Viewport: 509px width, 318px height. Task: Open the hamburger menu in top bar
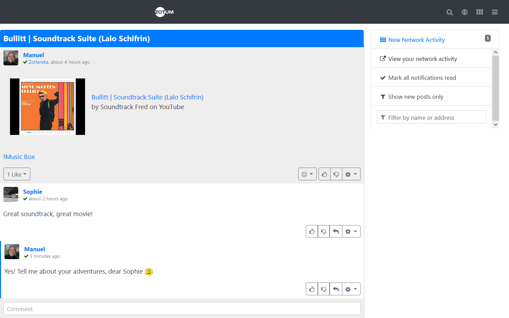click(495, 12)
